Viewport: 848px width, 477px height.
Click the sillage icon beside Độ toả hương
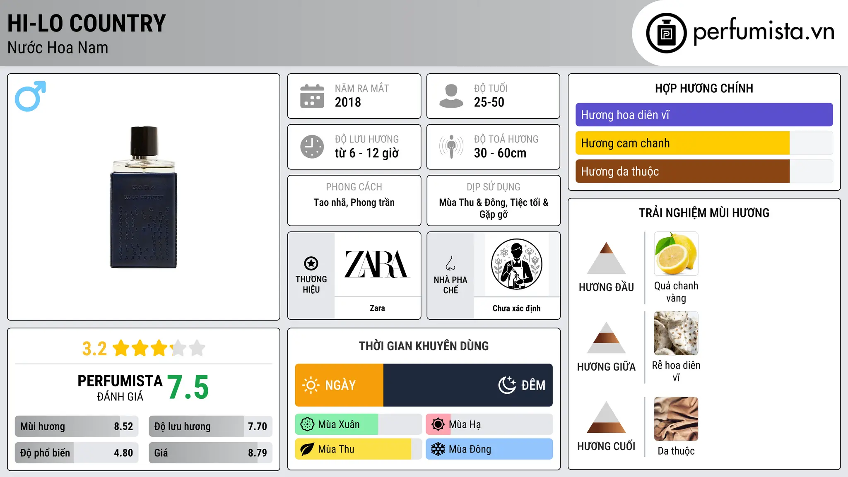451,147
